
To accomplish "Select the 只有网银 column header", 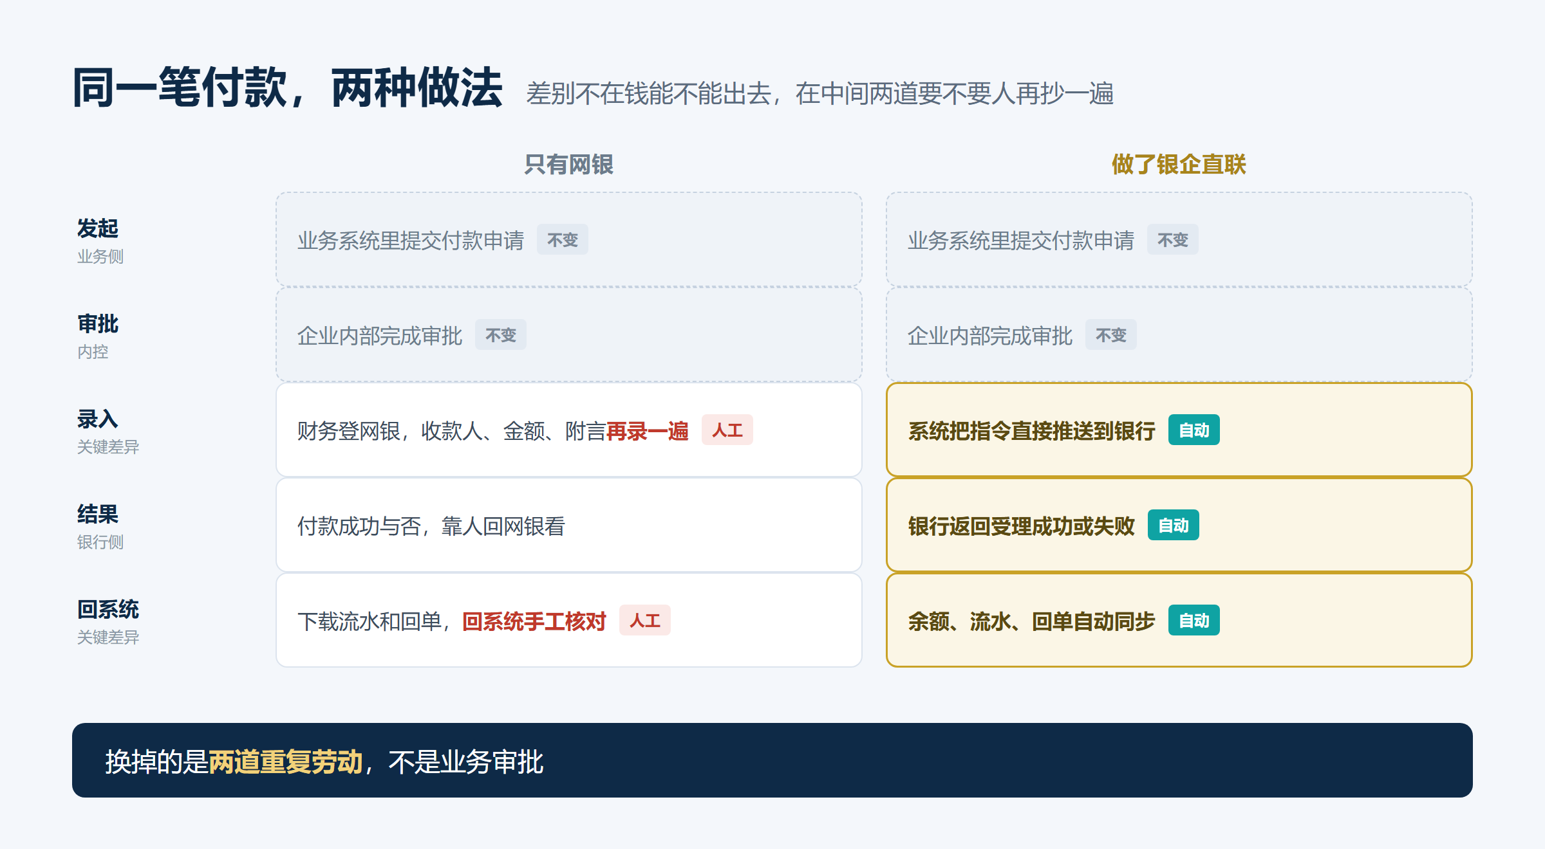I will [x=569, y=165].
